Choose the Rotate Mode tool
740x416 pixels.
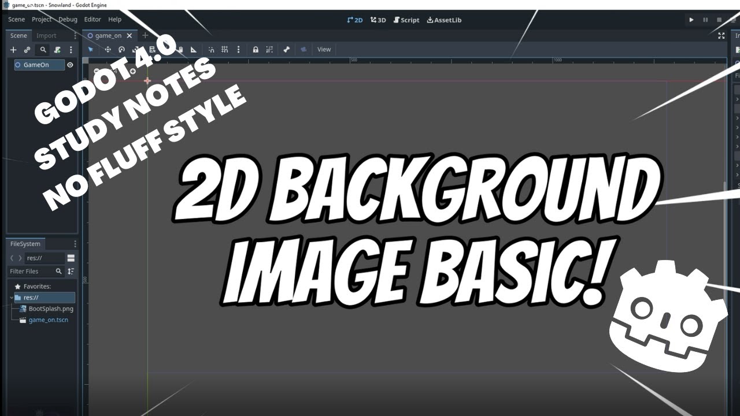point(121,50)
